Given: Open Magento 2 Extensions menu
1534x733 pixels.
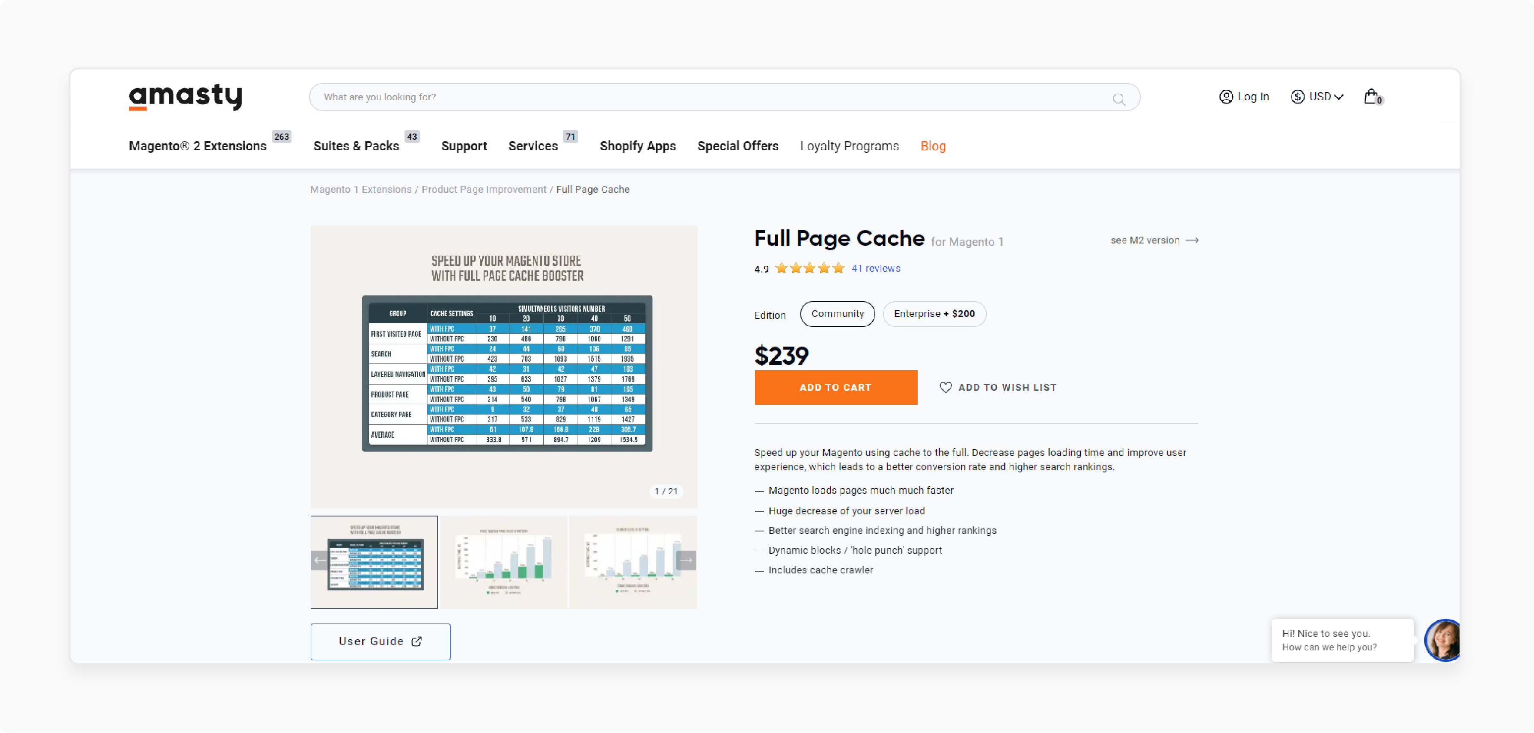Looking at the screenshot, I should (197, 146).
